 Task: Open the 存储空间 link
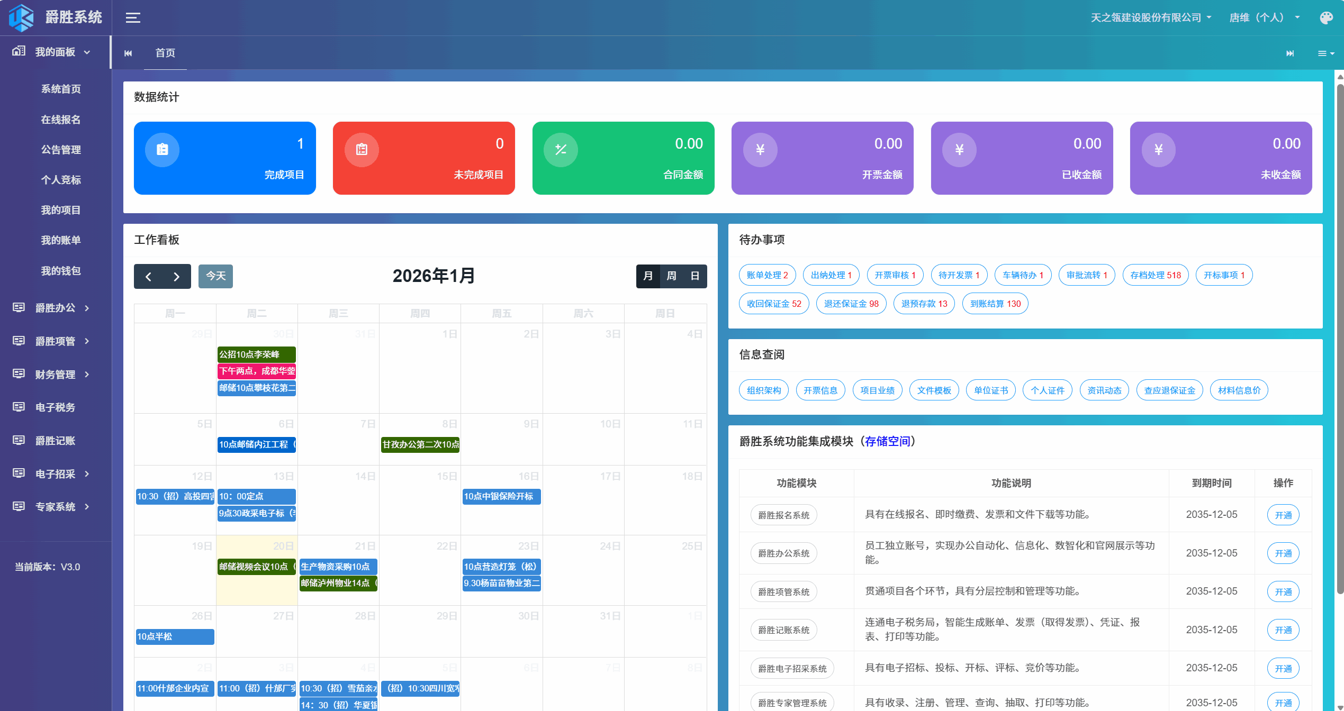click(x=887, y=441)
